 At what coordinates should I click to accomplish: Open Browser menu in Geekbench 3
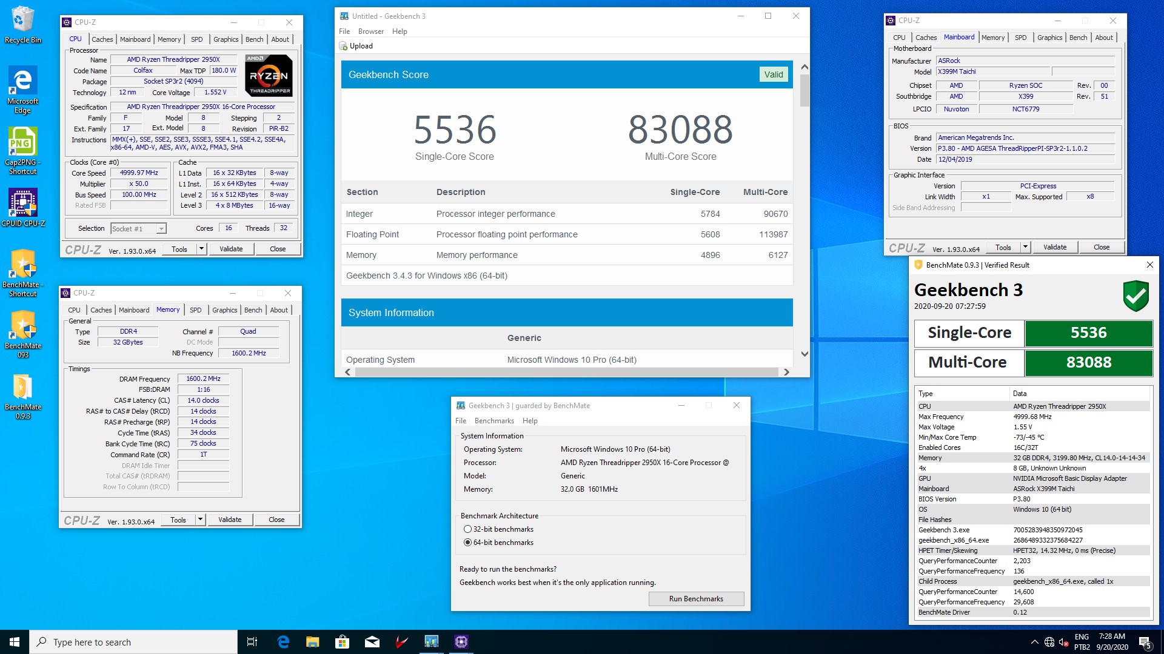(x=371, y=31)
